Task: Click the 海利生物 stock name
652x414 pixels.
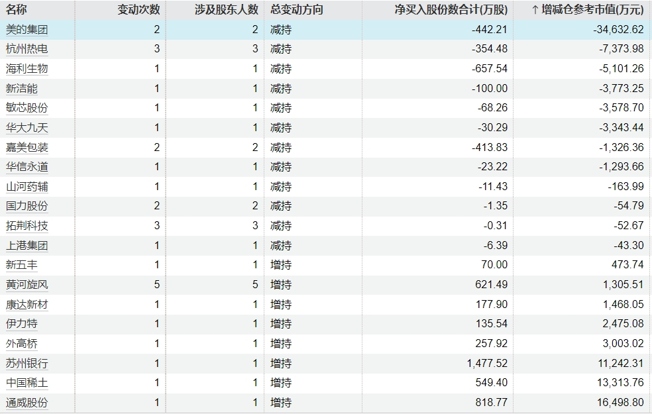Action: [x=27, y=69]
